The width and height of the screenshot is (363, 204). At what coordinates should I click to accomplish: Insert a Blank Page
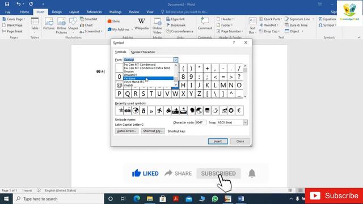pos(12,25)
